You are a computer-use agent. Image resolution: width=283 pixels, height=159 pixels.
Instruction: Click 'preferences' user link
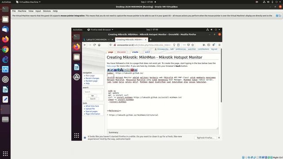(x=181, y=49)
